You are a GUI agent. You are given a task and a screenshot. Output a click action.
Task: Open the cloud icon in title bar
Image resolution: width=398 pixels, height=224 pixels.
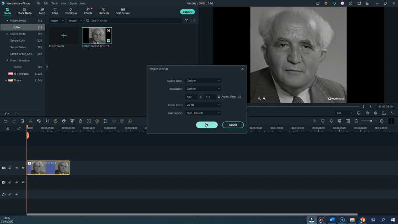tap(318, 3)
